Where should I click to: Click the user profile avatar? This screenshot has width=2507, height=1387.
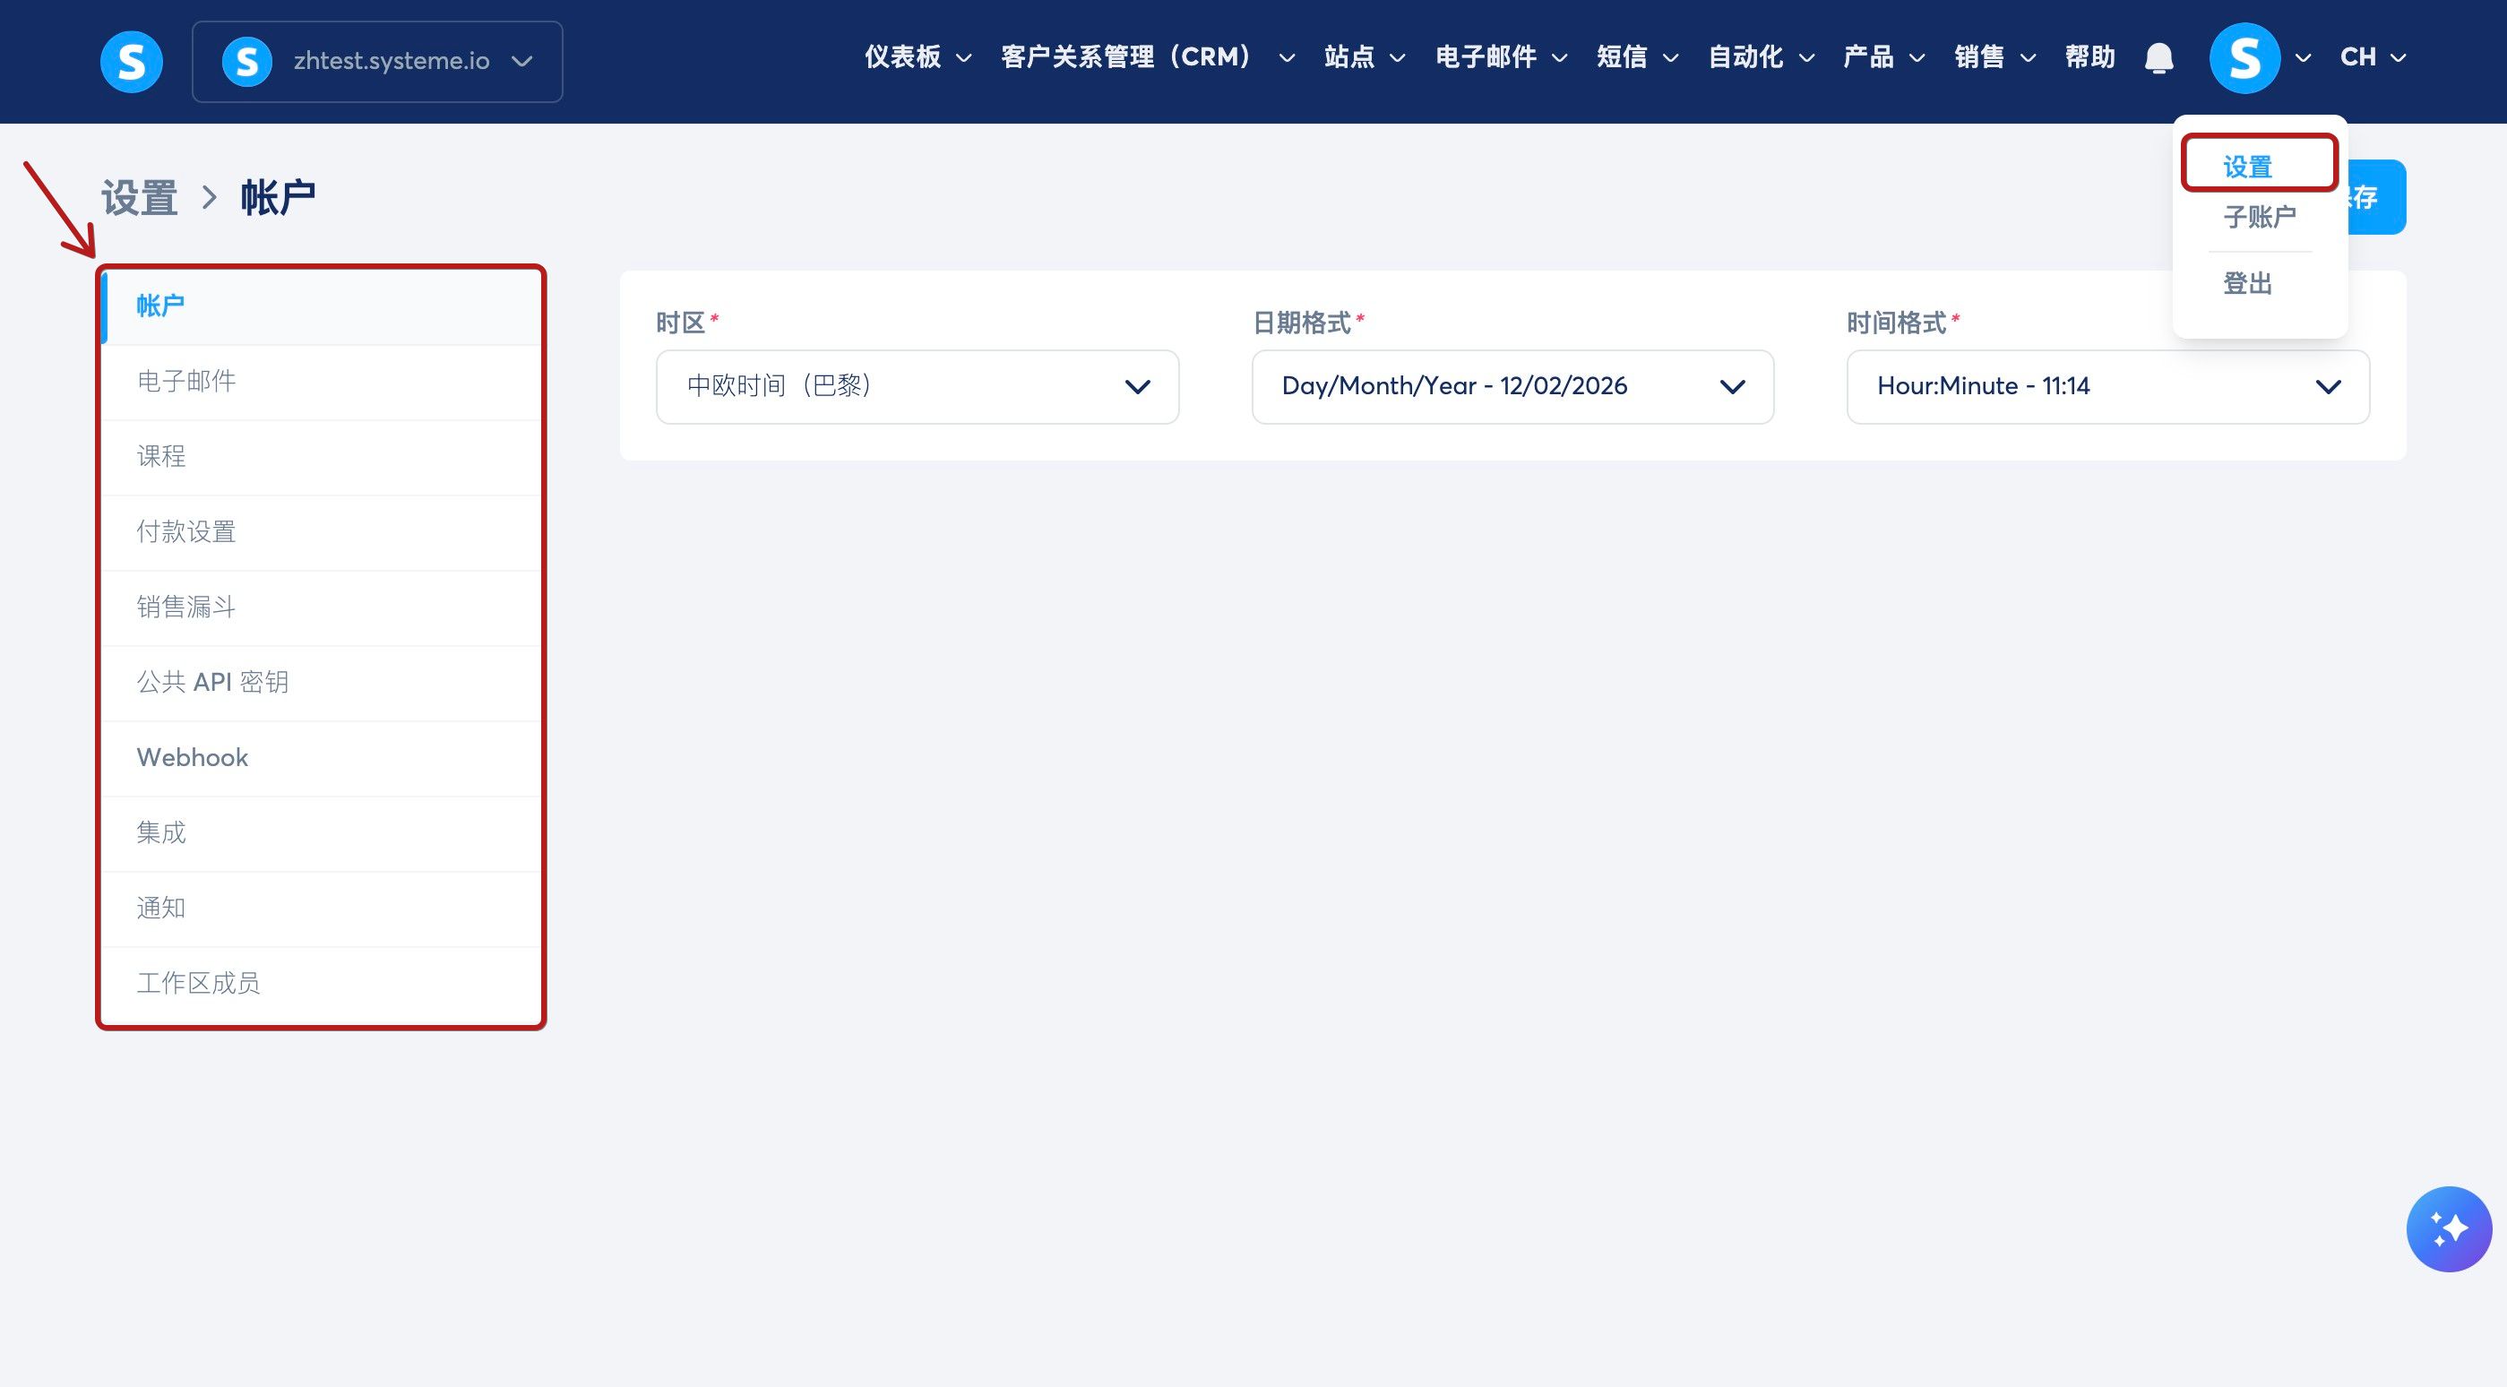pos(2244,58)
